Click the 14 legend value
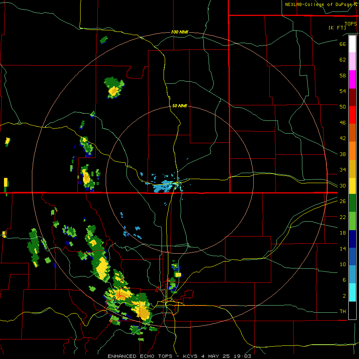The image size is (359, 359). [343, 249]
